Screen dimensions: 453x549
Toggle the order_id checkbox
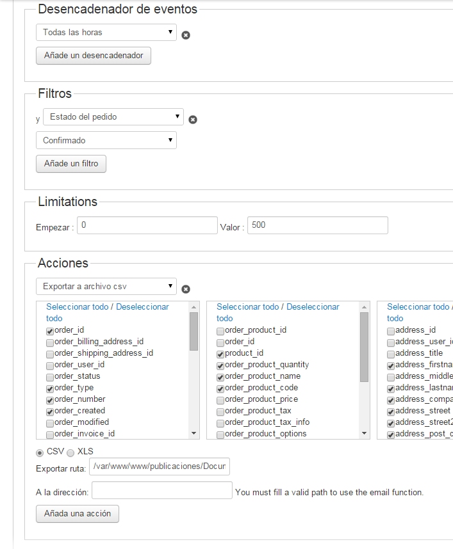point(50,331)
